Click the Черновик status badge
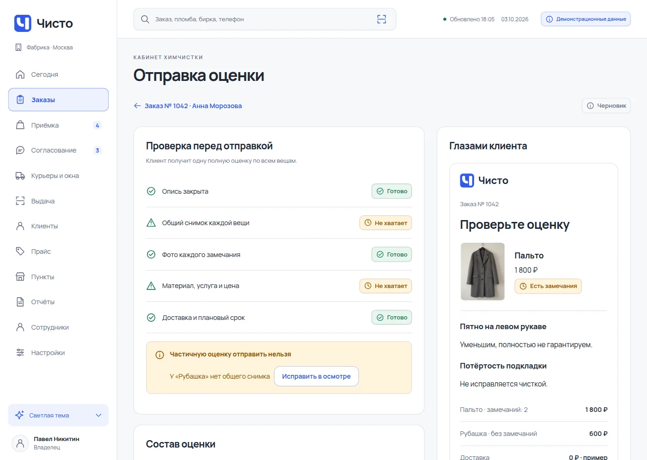Viewport: 647px width, 460px height. click(x=606, y=106)
